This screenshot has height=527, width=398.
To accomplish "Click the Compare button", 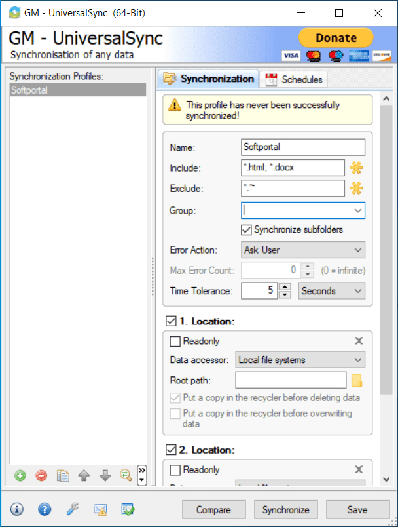I will 214,510.
